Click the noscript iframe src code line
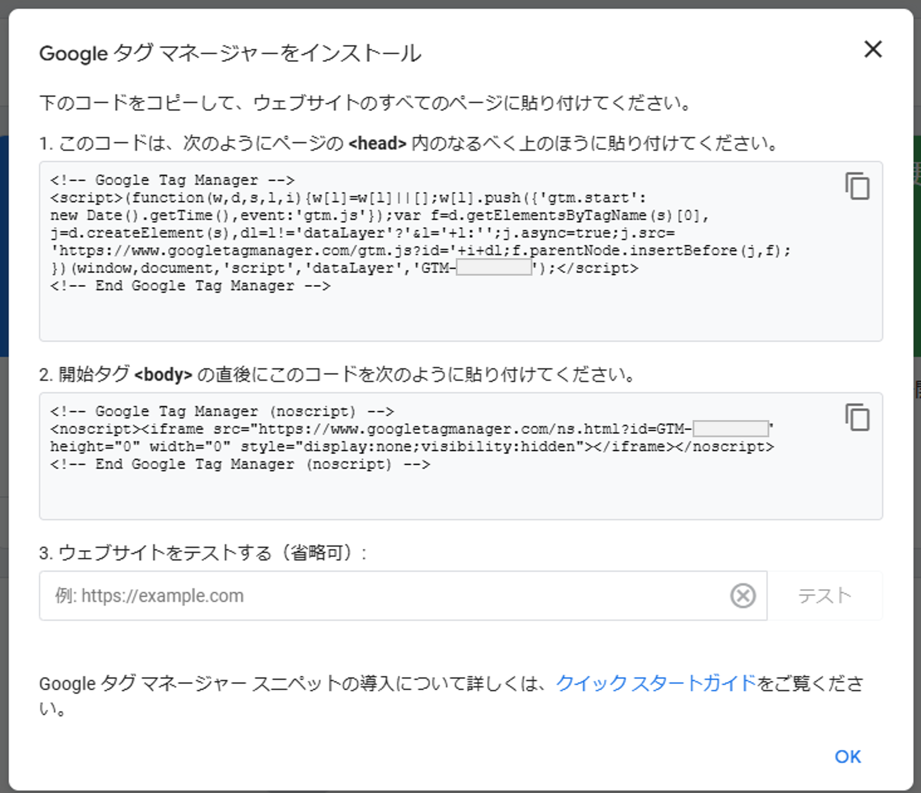The width and height of the screenshot is (921, 793). click(x=412, y=429)
